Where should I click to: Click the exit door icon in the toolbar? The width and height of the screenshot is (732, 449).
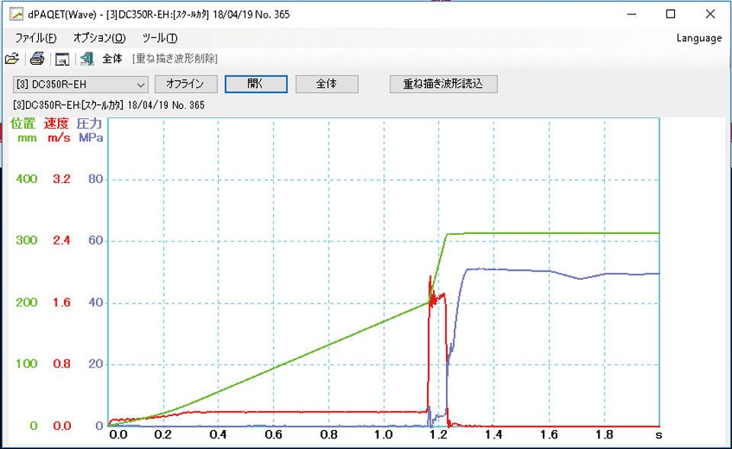click(x=87, y=59)
